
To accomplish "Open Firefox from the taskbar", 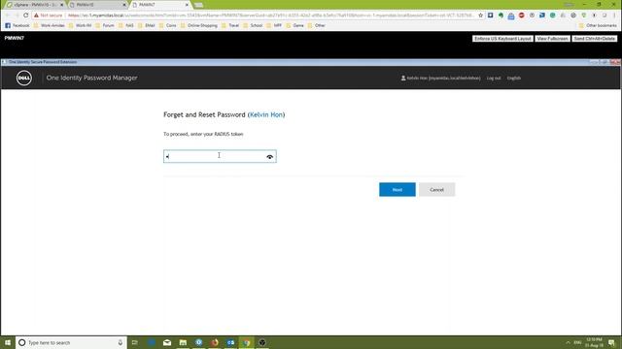I will (x=215, y=342).
